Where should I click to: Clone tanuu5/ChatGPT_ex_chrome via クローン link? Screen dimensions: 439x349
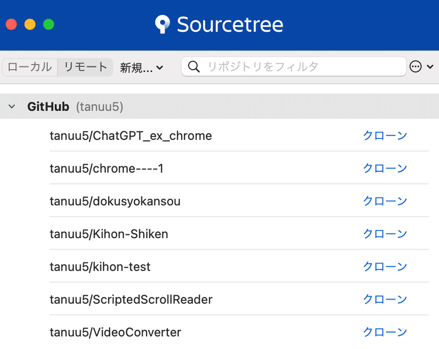click(385, 136)
